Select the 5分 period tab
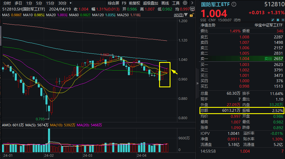The image size is (285, 159). click(39, 3)
